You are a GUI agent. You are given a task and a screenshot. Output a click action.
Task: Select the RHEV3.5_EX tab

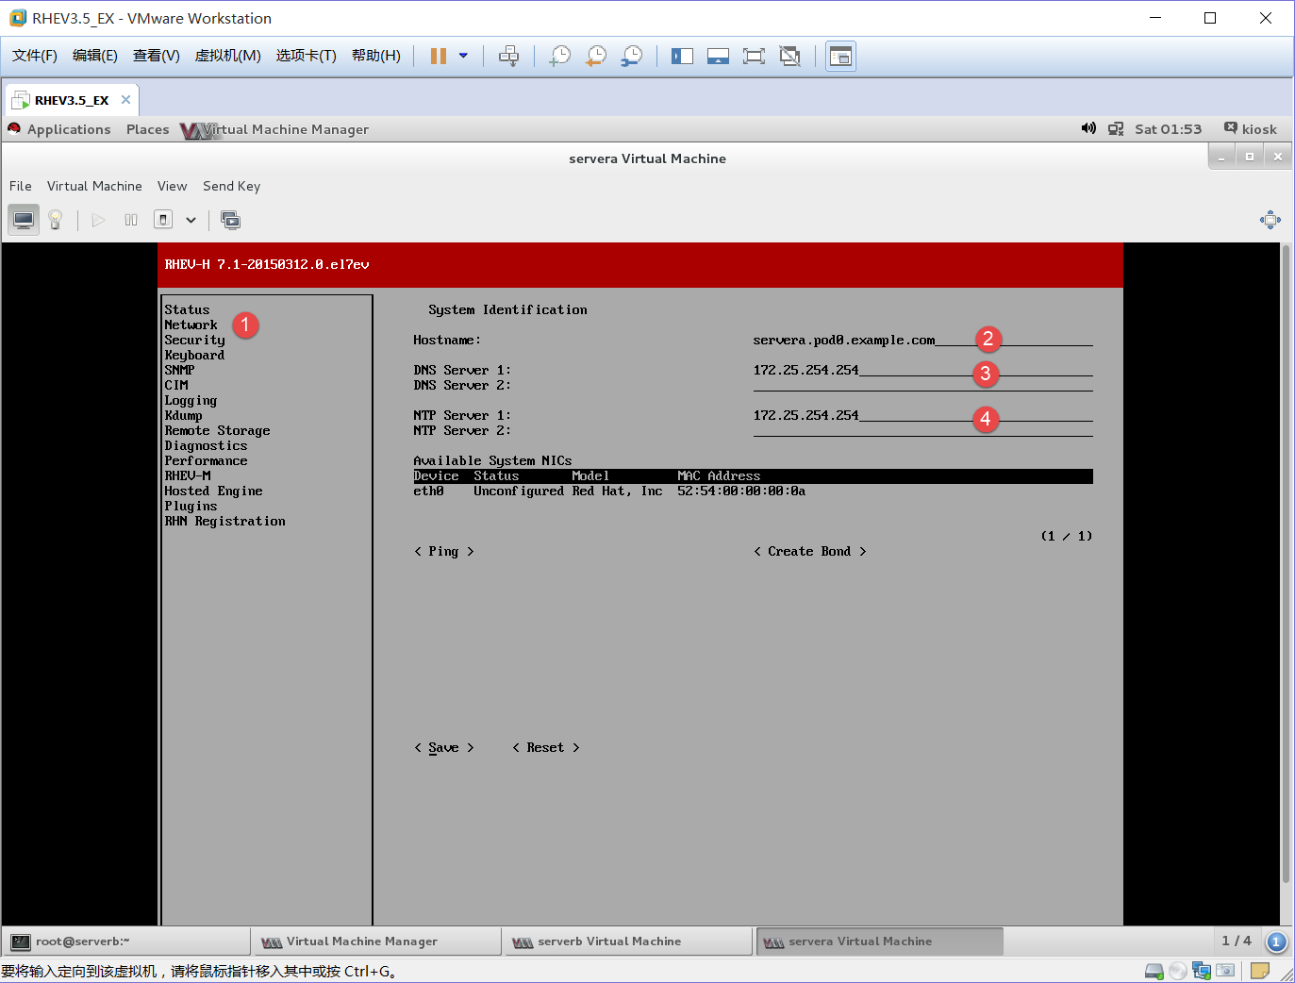coord(72,100)
